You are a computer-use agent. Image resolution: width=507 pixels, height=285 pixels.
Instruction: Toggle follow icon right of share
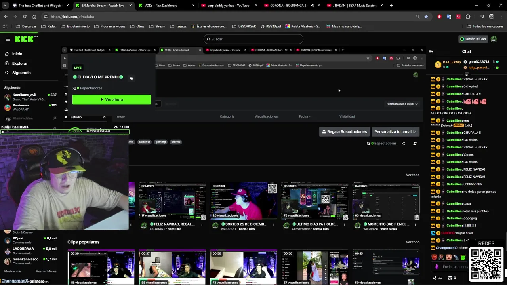(x=415, y=144)
